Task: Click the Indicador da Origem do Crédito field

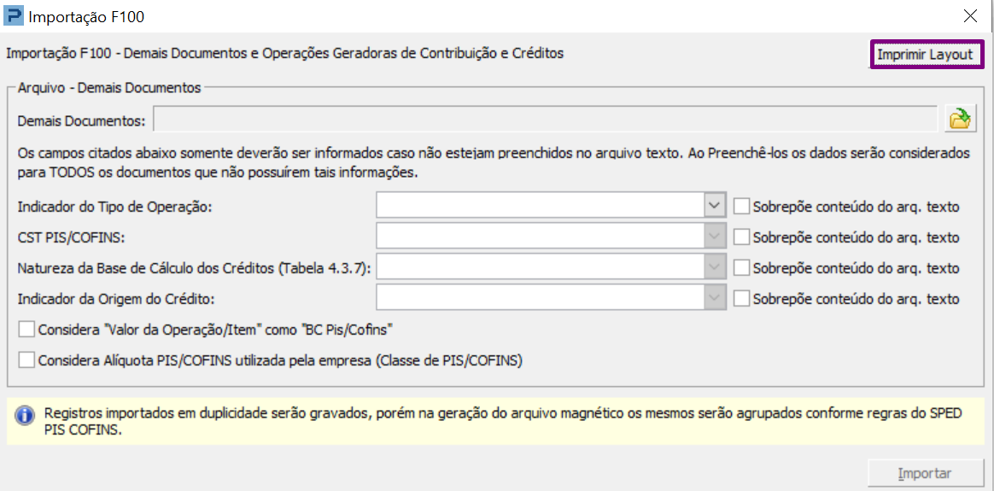Action: tap(540, 298)
